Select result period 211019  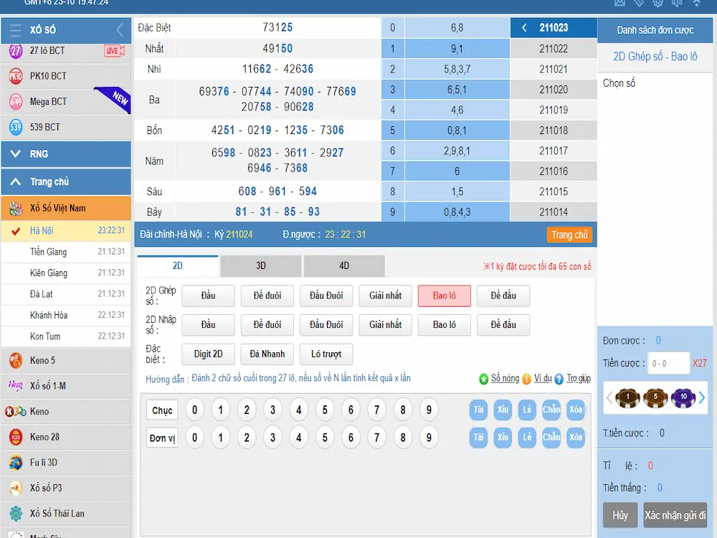[554, 110]
